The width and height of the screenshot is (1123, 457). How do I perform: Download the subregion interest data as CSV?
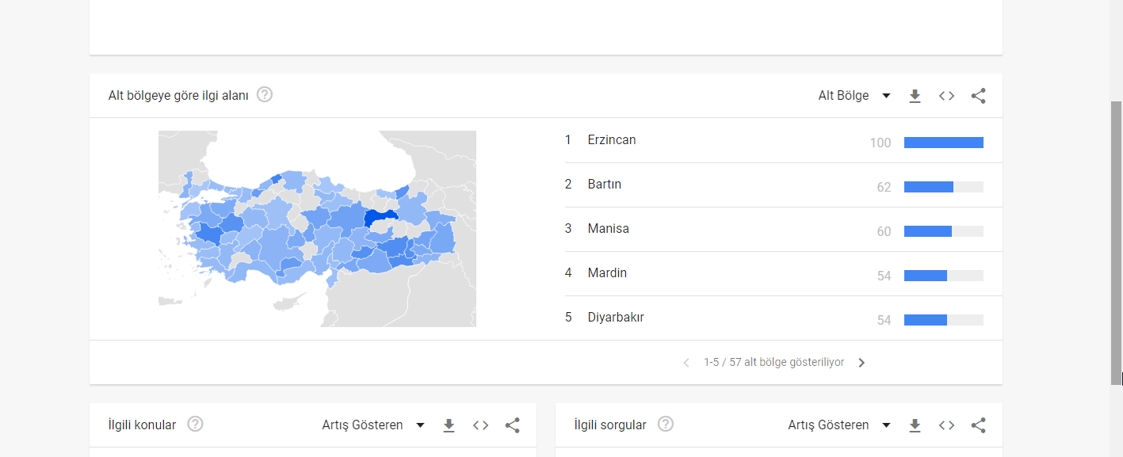[915, 96]
